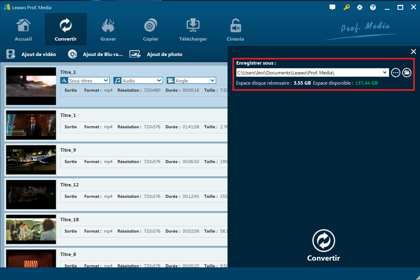Select the Titre_18 thumbnail
The height and width of the screenshot is (280, 420).
(31, 229)
